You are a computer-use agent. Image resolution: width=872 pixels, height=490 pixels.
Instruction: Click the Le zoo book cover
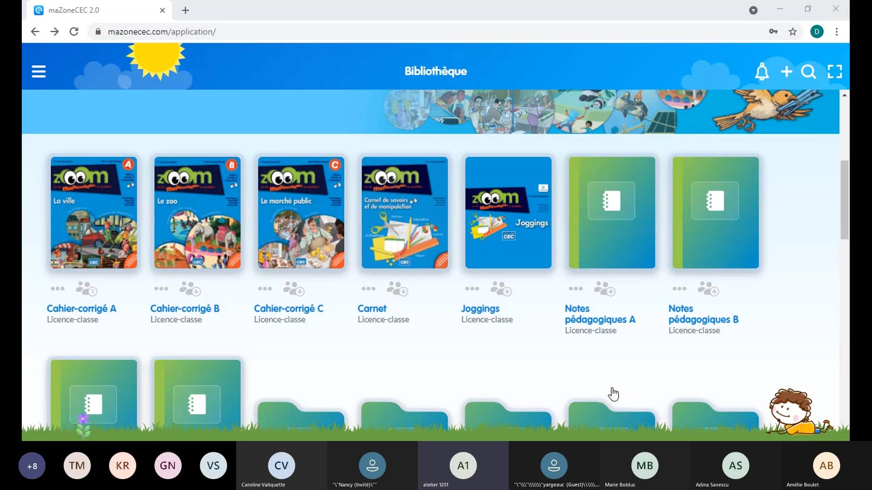[x=198, y=212]
